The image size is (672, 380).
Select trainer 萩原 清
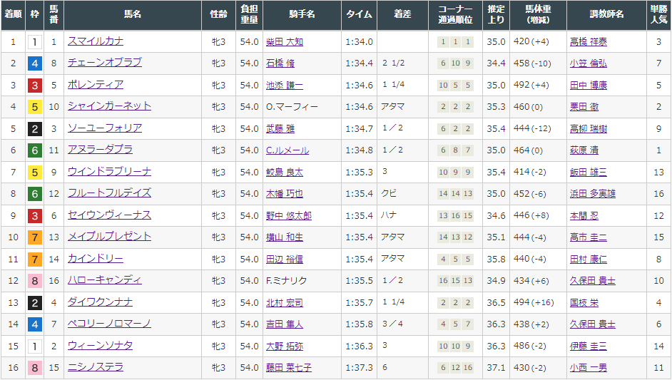tap(584, 150)
